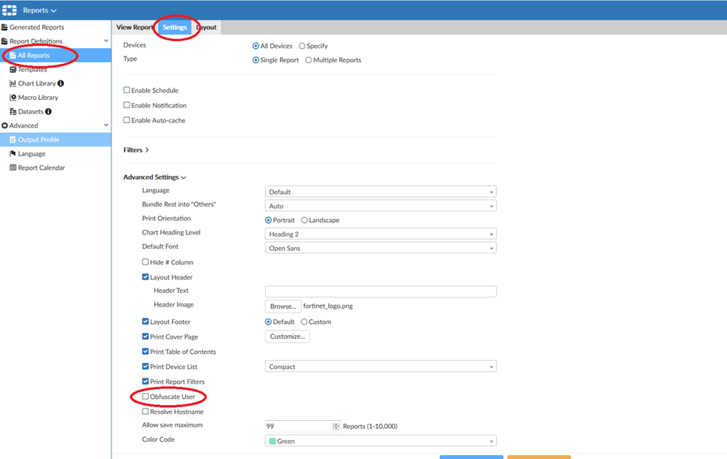Collapse the Report Definitions section

click(x=106, y=41)
